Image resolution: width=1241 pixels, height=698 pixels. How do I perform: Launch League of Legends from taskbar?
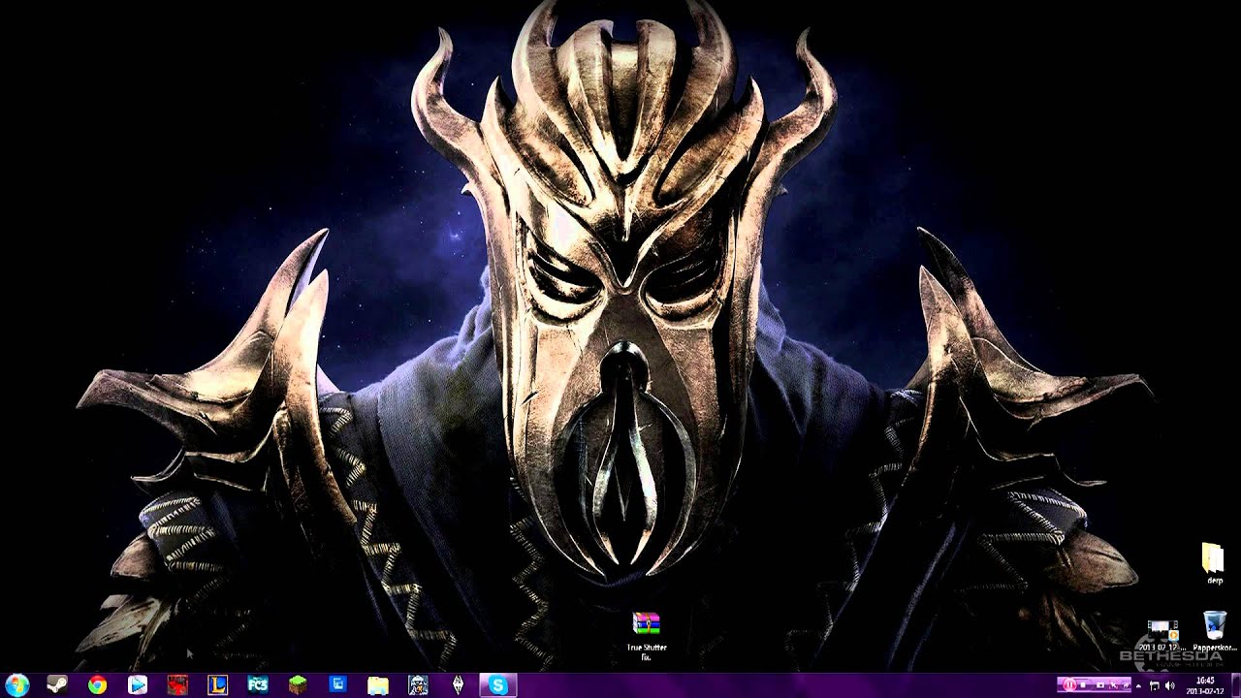pos(217,685)
